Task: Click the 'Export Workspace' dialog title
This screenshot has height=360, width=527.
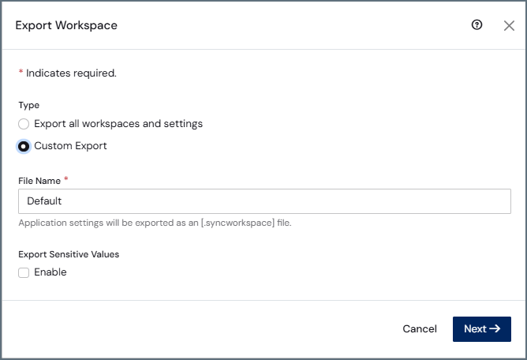Action: 66,25
